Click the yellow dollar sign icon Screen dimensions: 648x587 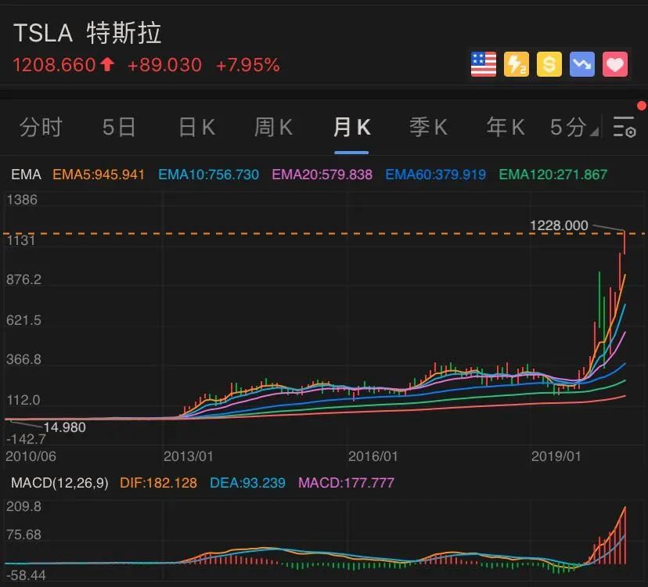pyautogui.click(x=549, y=64)
